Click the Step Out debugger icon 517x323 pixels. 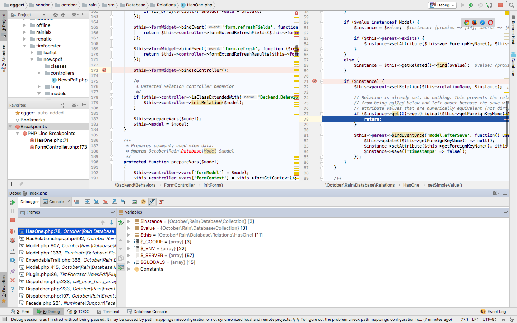[x=114, y=202]
